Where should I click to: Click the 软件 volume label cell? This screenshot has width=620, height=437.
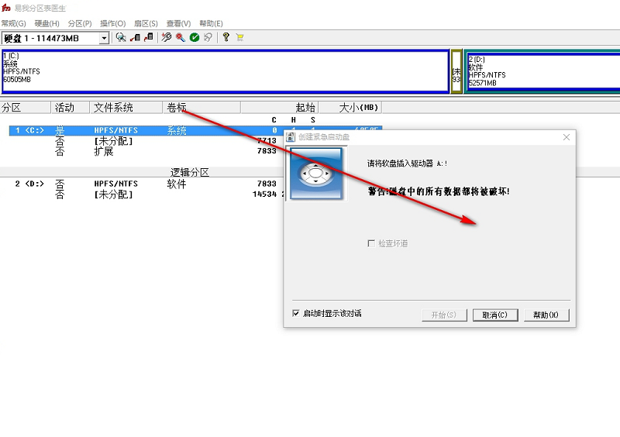177,184
